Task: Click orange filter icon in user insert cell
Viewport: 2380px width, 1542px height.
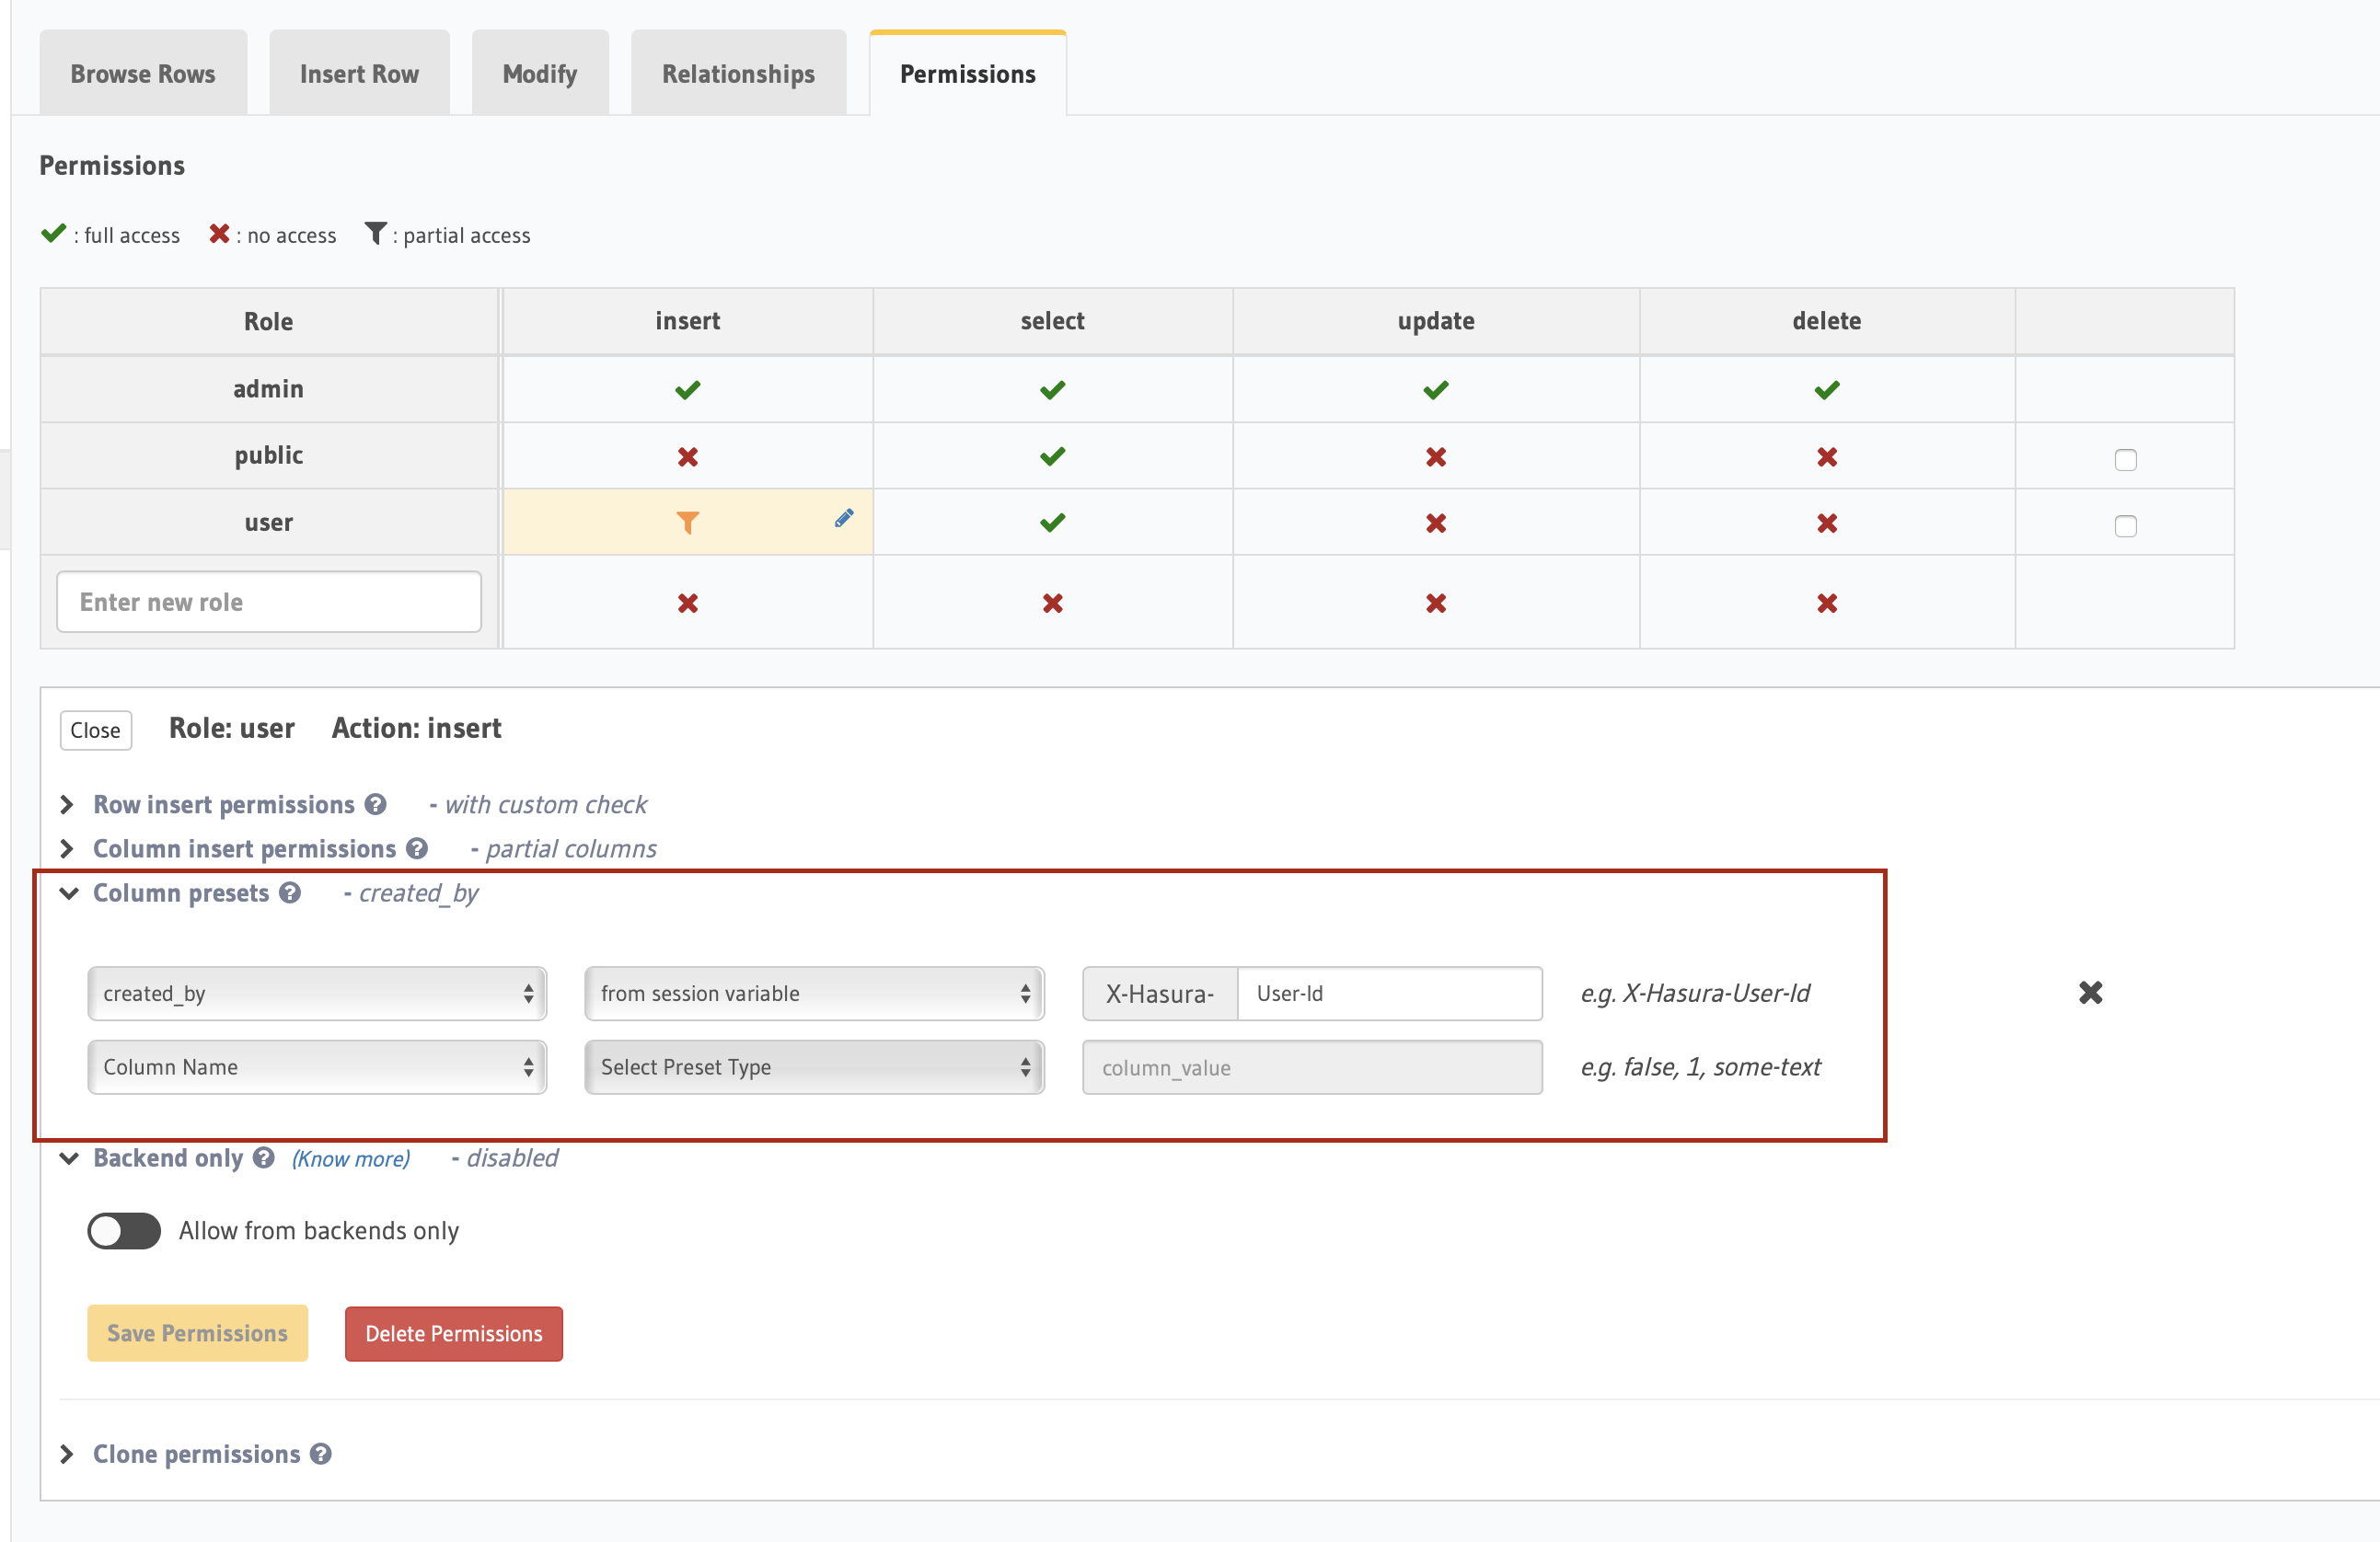Action: 688,522
